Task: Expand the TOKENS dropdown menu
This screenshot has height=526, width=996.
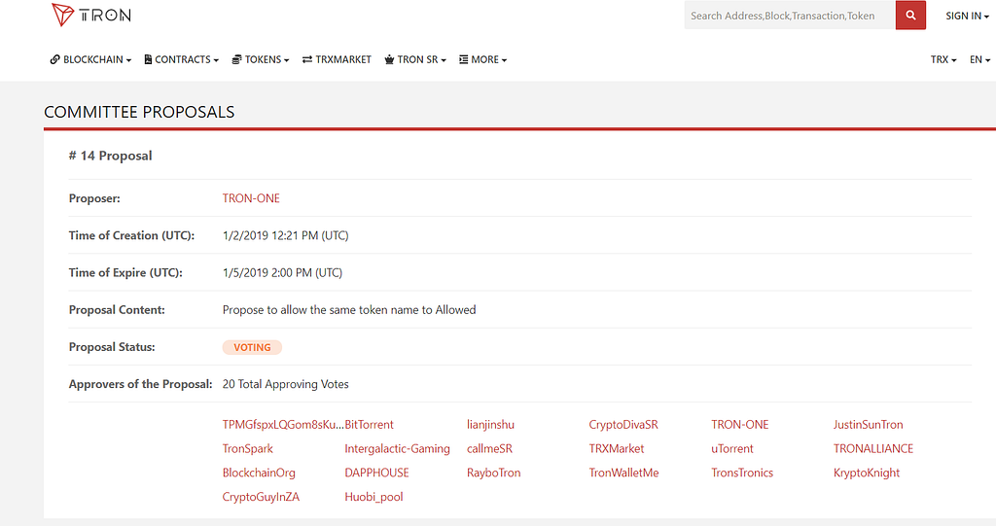Action: coord(261,59)
